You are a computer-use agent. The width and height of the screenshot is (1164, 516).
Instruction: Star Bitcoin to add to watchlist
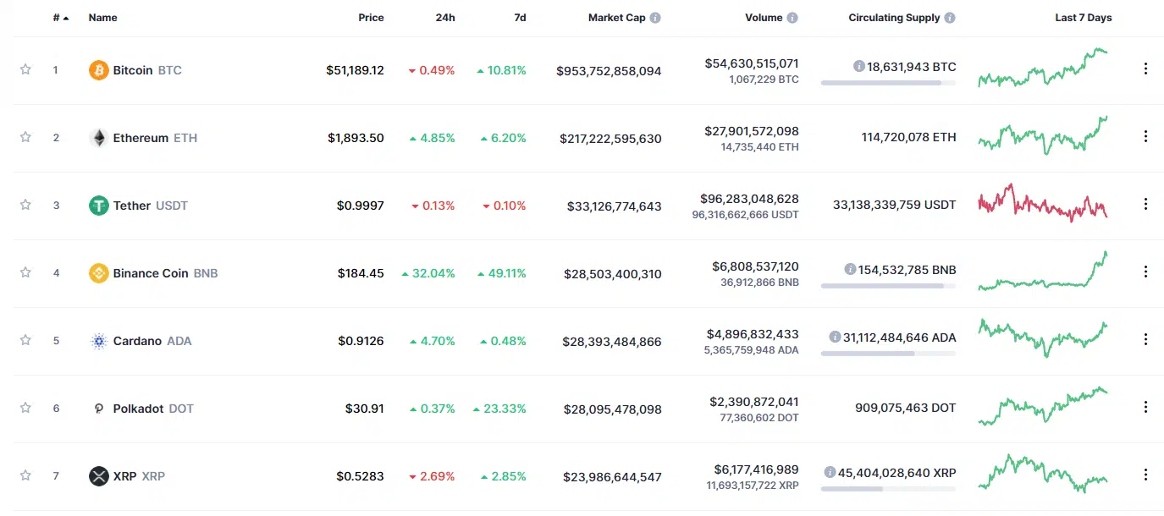click(25, 69)
